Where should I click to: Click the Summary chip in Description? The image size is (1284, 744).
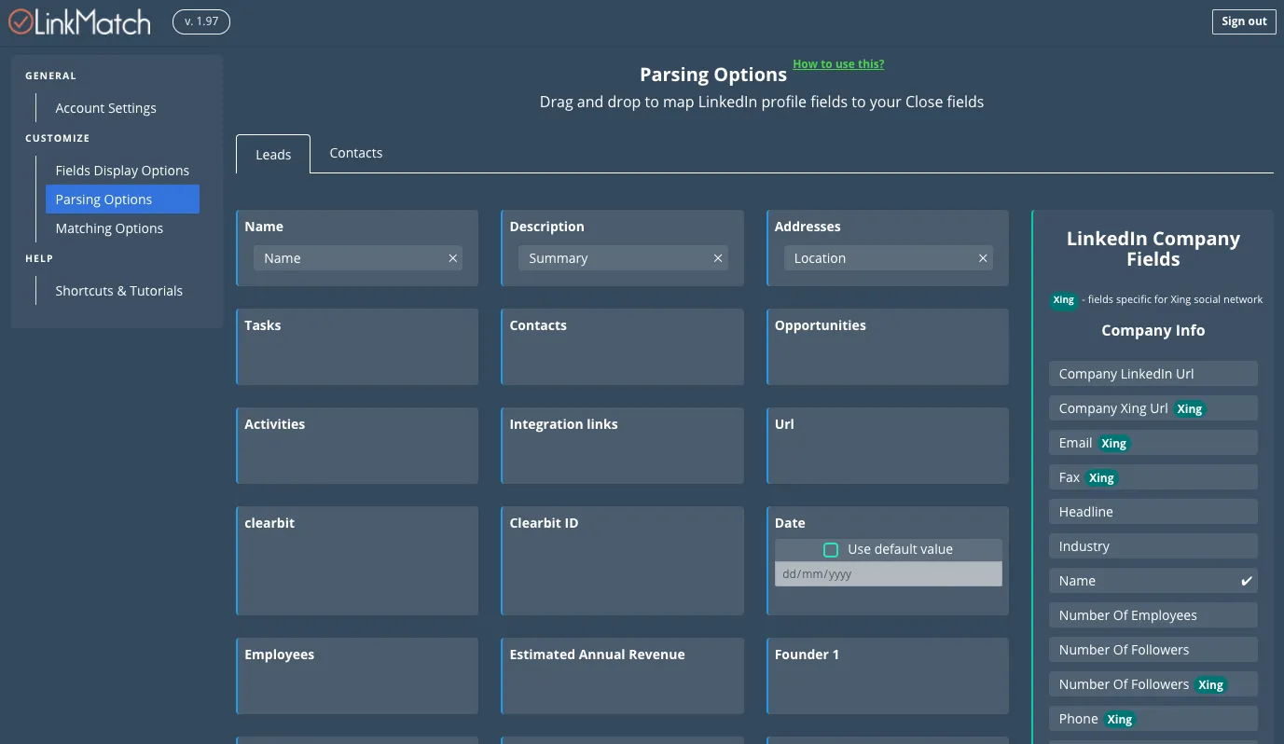[x=623, y=258]
